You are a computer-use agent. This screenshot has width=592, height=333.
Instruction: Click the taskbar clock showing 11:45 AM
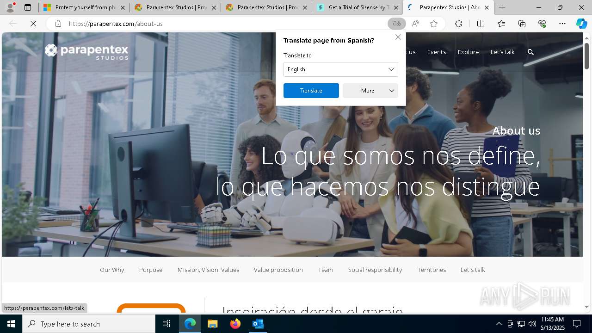pos(552,324)
